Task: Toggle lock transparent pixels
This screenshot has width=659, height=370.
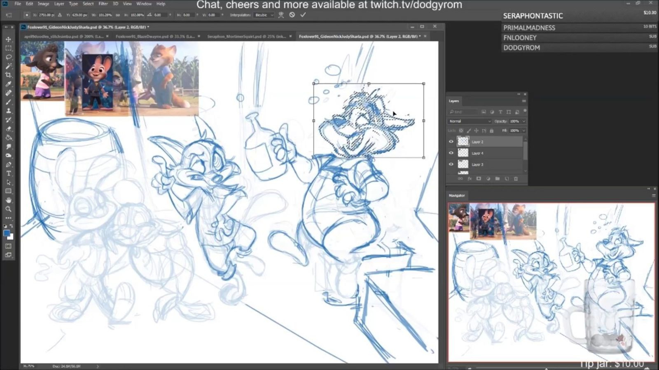Action: click(x=461, y=131)
